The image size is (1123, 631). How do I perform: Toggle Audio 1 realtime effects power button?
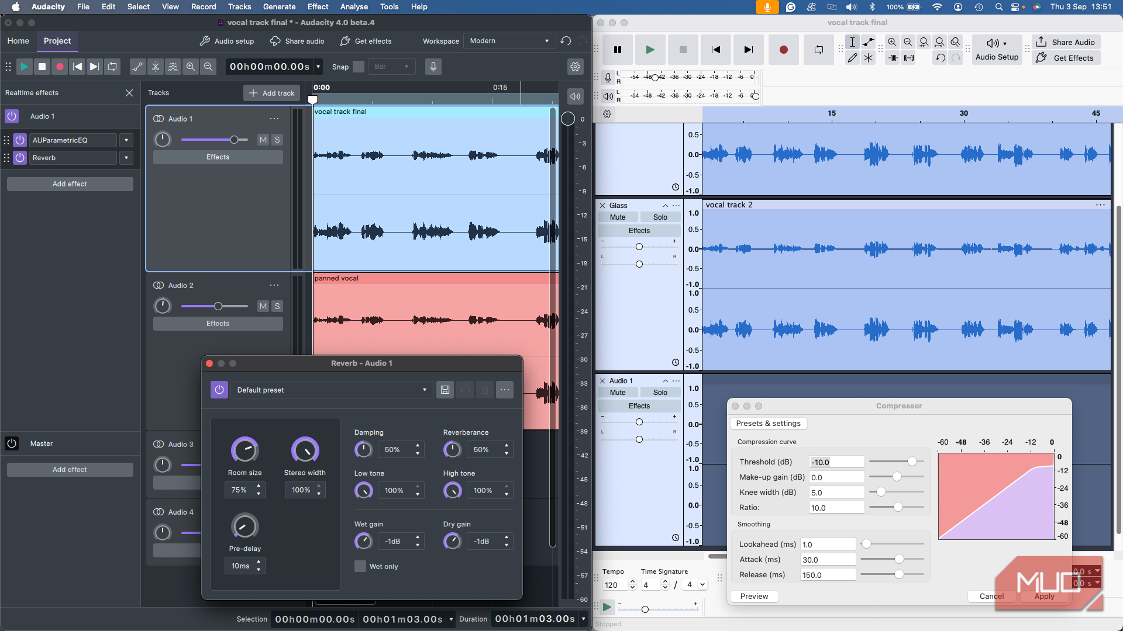pyautogui.click(x=12, y=116)
